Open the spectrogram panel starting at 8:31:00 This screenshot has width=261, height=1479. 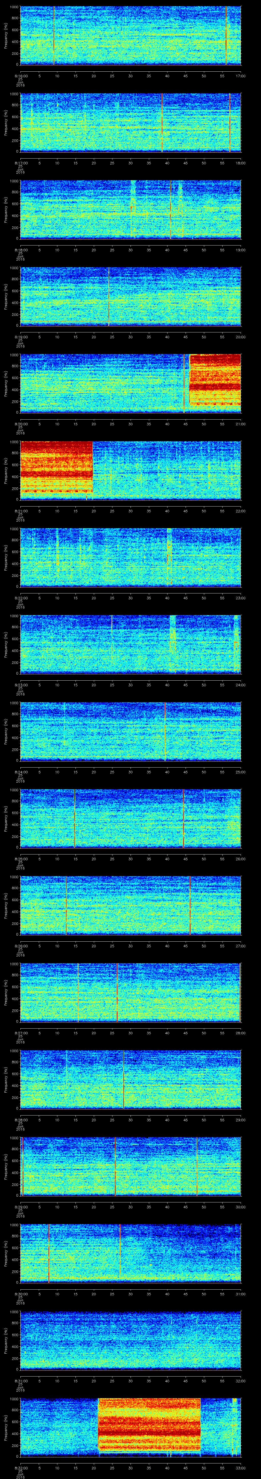130,1340
